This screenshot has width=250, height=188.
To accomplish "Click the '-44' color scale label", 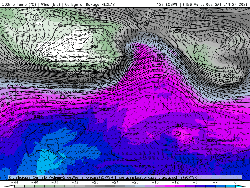I will [x=15, y=182].
